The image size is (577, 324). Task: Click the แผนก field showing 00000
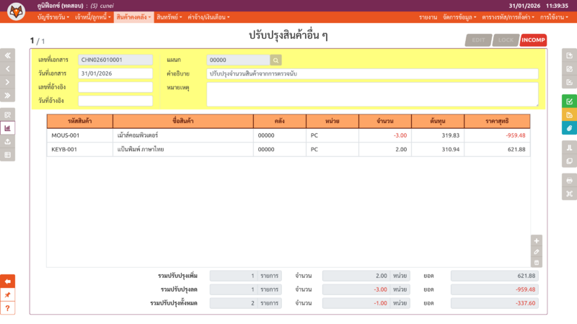(238, 60)
